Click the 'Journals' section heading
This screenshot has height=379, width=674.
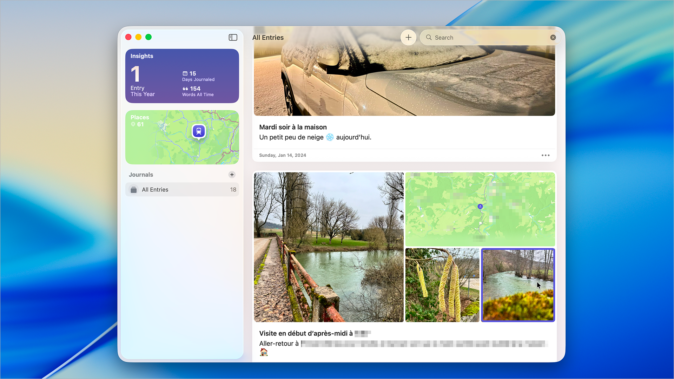coord(141,175)
